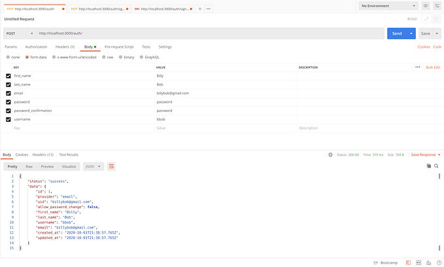Open the comments icon beside the pencil

tap(436, 19)
